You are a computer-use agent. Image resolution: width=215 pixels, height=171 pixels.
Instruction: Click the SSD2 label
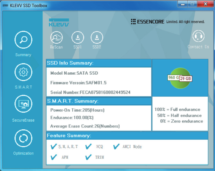(x=97, y=47)
